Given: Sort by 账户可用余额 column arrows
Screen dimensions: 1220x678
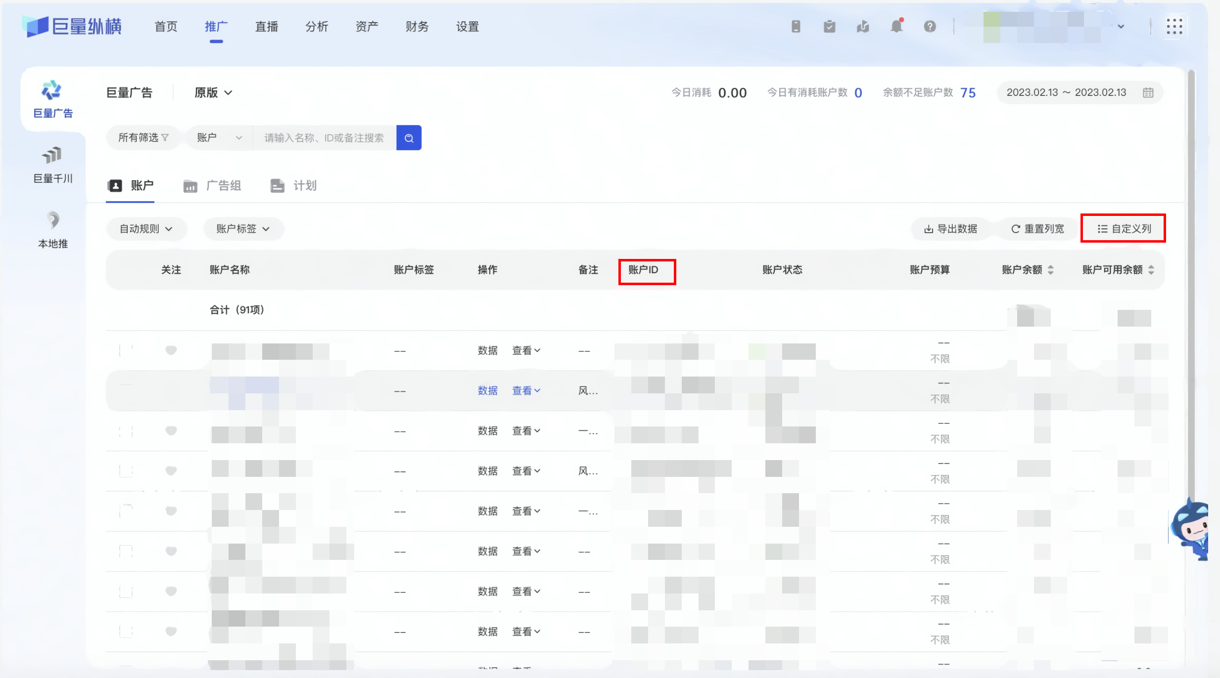Looking at the screenshot, I should [x=1151, y=270].
